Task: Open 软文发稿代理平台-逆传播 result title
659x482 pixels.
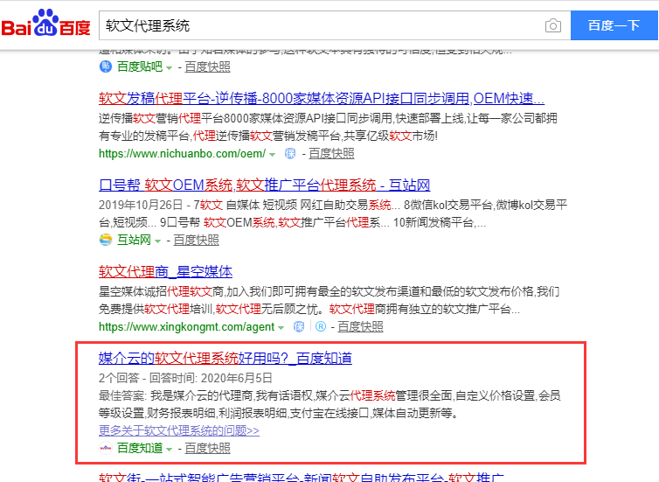Action: coord(321,98)
